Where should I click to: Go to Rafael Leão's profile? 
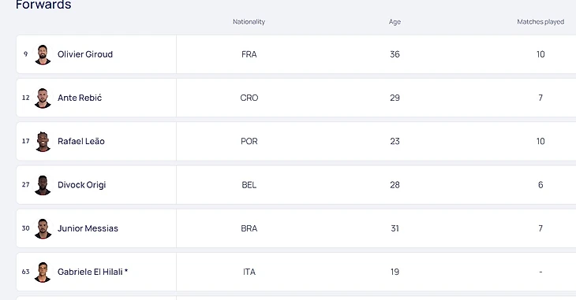tap(80, 141)
